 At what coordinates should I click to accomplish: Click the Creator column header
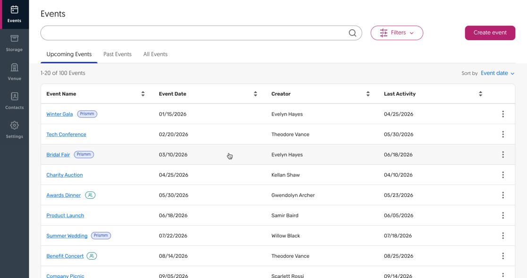[x=281, y=94]
